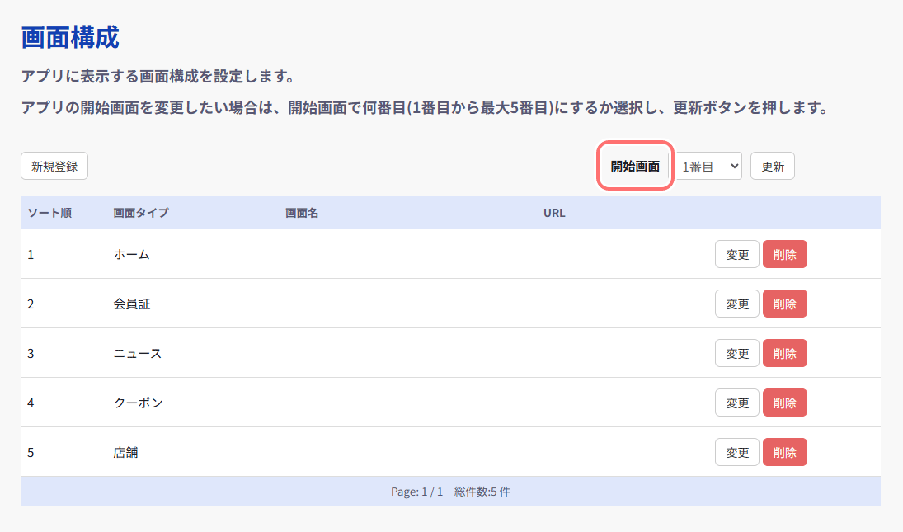Viewport: 903px width, 532px height.
Task: Delete the 会員証 screen entry
Action: click(784, 304)
